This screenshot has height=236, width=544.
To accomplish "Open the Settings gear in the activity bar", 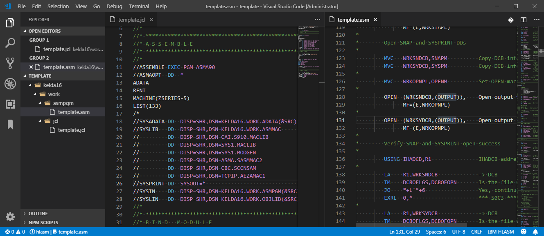I will pos(10,217).
